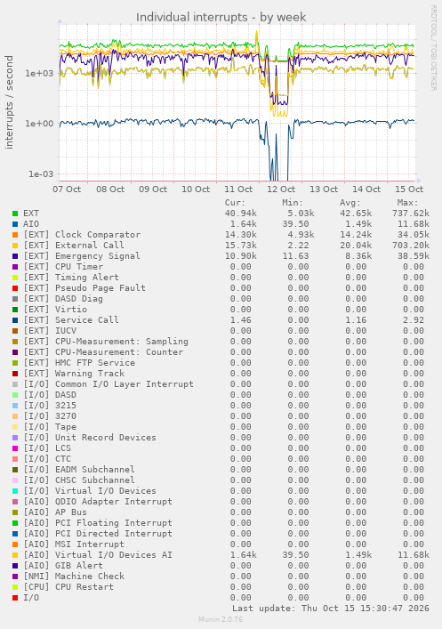This screenshot has width=442, height=629.
Task: Click the blue AIO legend swatch
Action: click(15, 224)
